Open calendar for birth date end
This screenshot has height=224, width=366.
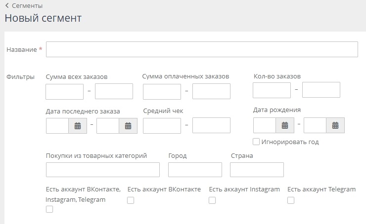click(x=335, y=125)
